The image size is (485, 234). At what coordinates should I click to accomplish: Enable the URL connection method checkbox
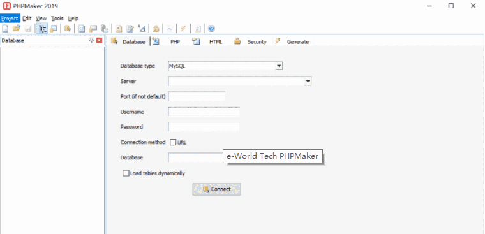(173, 142)
